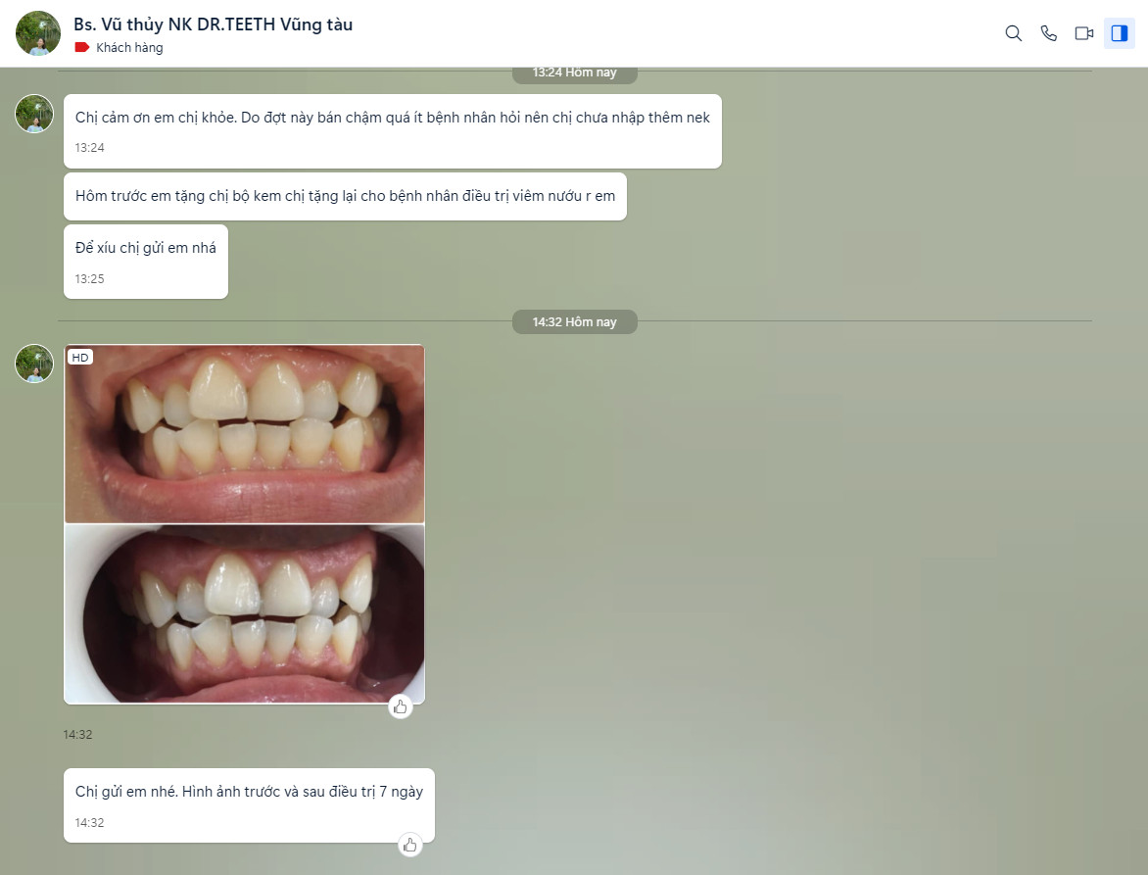Open the top before-treatment teeth photo
The width and height of the screenshot is (1148, 875).
(x=244, y=434)
